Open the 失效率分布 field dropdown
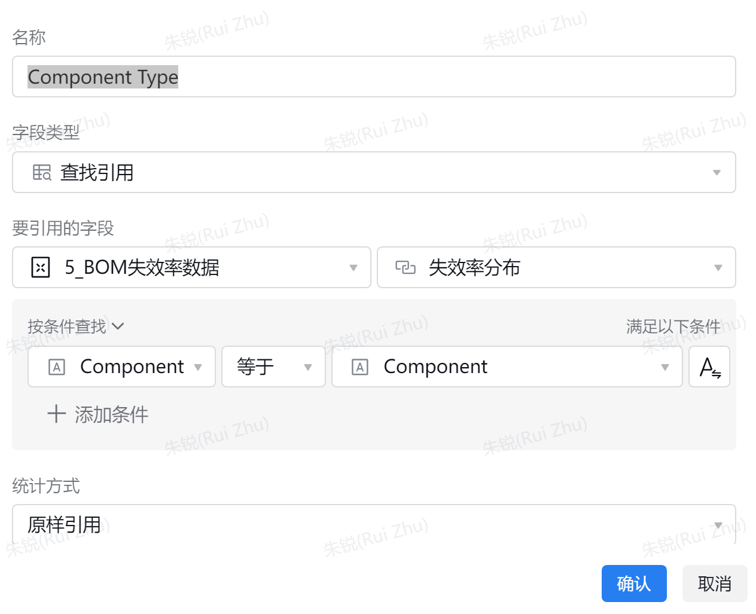This screenshot has height=614, width=756. [x=718, y=267]
